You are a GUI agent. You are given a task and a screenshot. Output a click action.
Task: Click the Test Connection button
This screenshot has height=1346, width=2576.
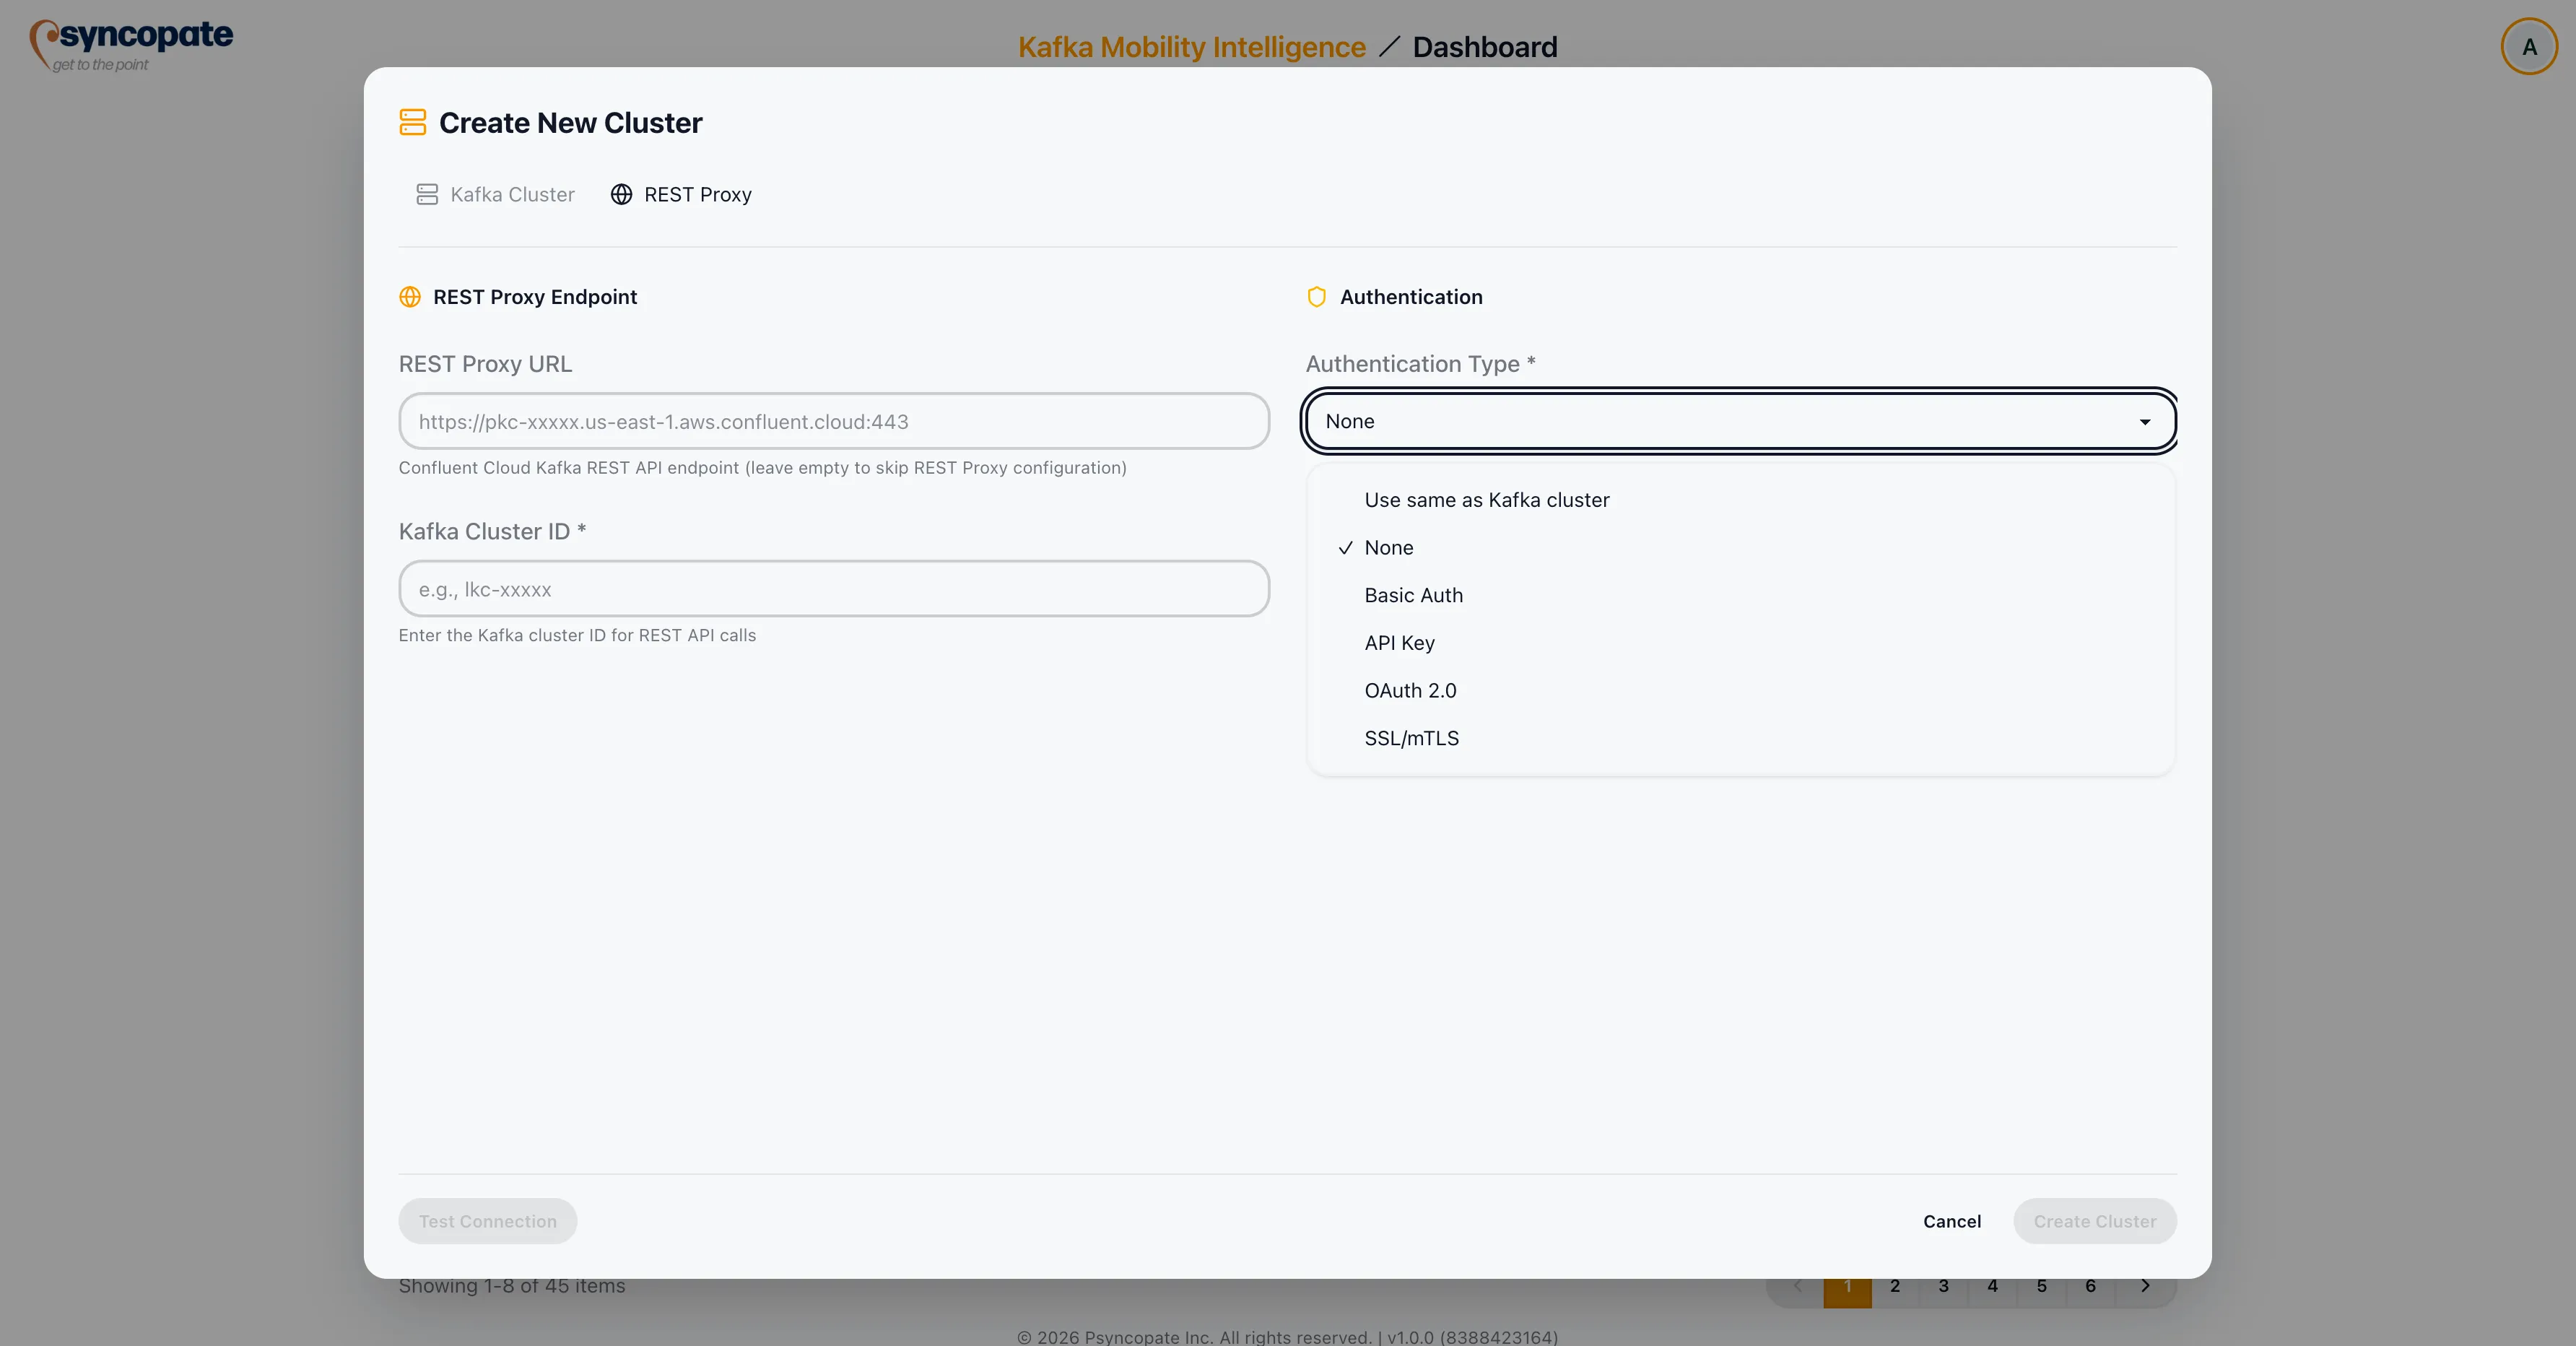tap(487, 1221)
